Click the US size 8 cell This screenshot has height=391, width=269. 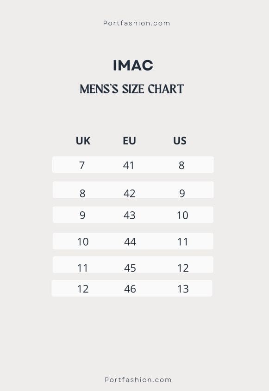pos(181,165)
